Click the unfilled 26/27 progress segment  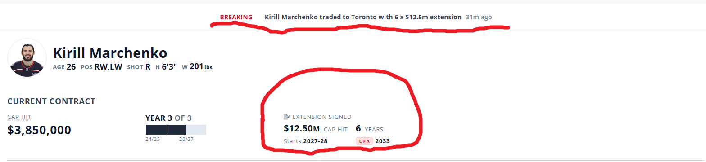(196, 130)
